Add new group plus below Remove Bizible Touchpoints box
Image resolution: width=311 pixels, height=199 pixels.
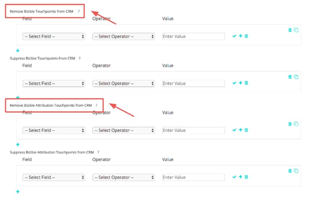[x=18, y=51]
